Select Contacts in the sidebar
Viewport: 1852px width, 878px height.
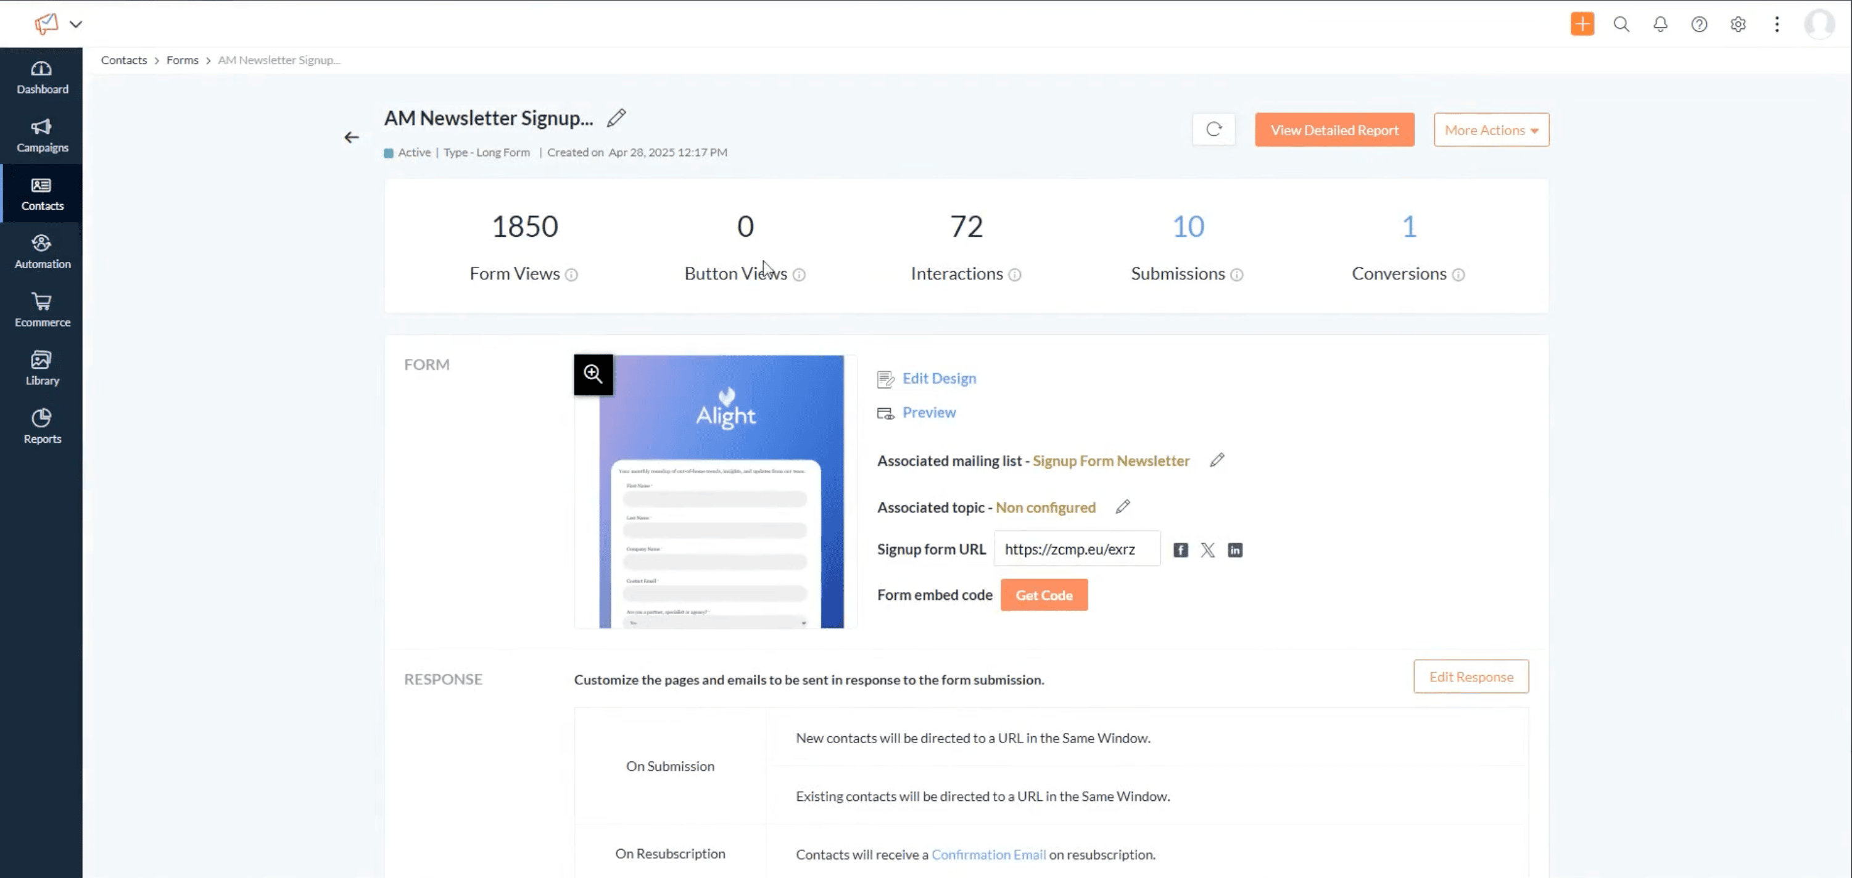pyautogui.click(x=42, y=194)
